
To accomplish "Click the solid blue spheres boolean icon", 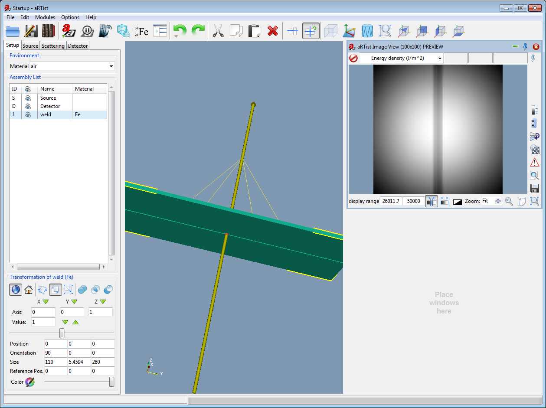I will (x=82, y=290).
